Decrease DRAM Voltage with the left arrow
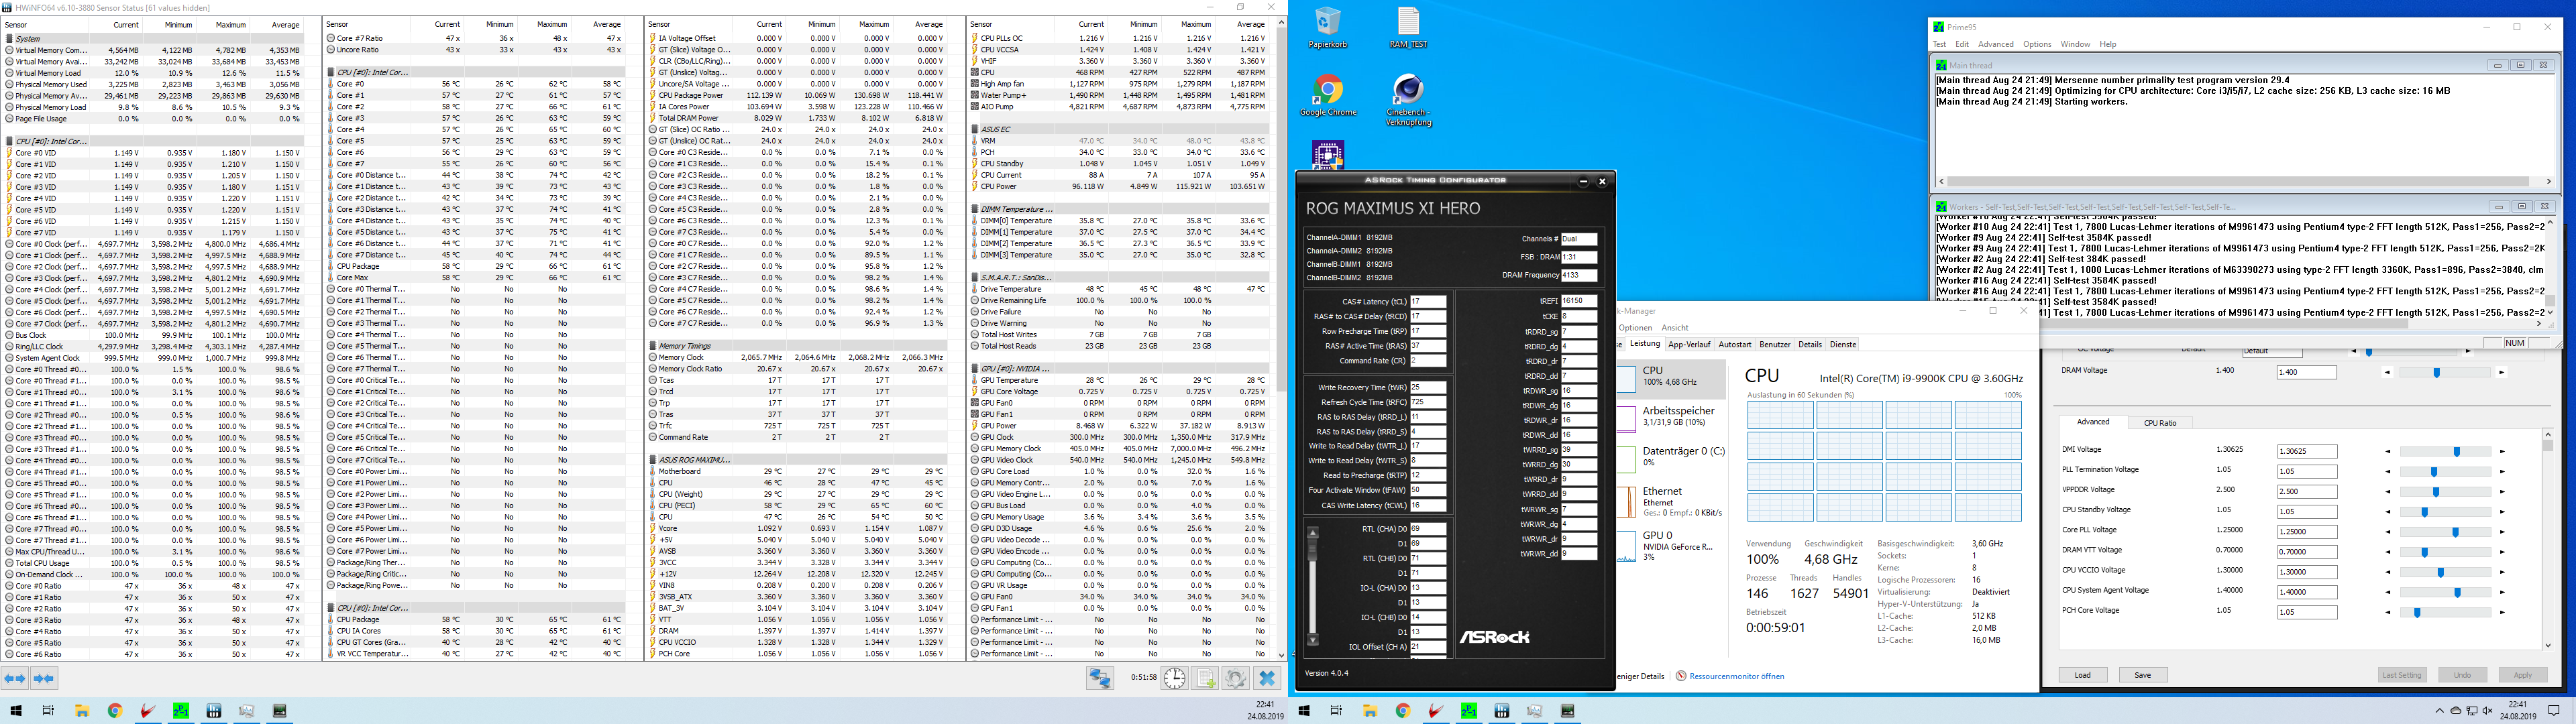This screenshot has width=2576, height=724. 2388,373
